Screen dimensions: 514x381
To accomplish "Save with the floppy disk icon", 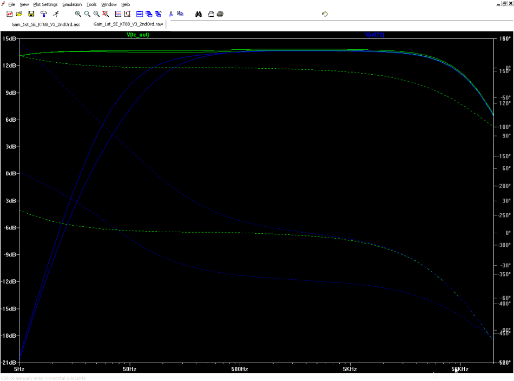I will click(31, 14).
